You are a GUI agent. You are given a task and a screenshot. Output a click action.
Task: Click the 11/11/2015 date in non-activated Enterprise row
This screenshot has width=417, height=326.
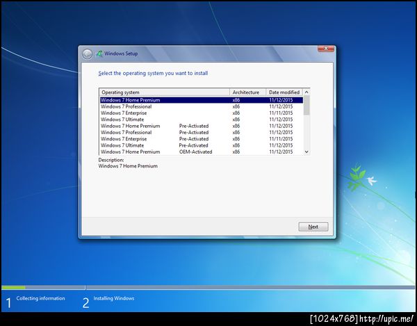click(281, 113)
